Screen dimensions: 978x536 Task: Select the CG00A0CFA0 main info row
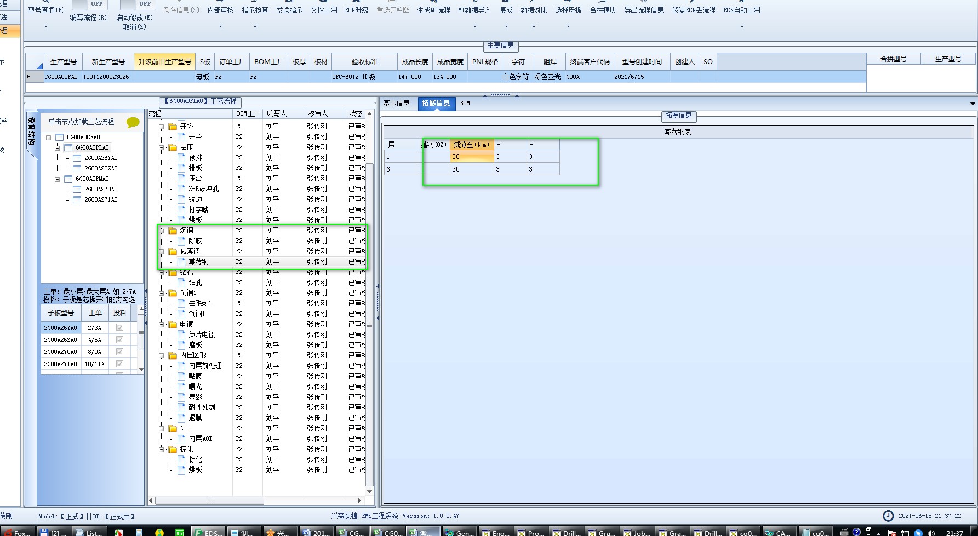click(x=445, y=77)
